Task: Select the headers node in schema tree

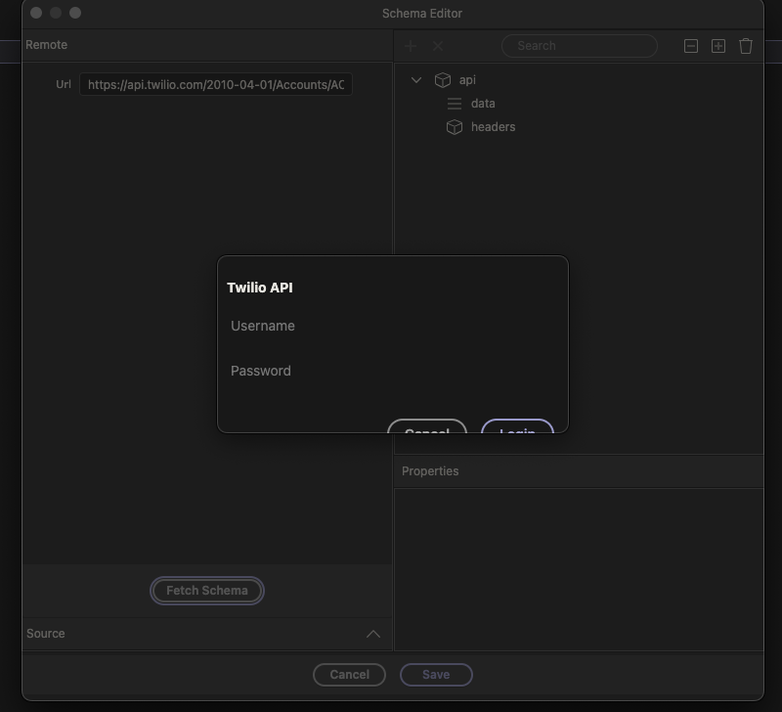Action: pos(493,127)
